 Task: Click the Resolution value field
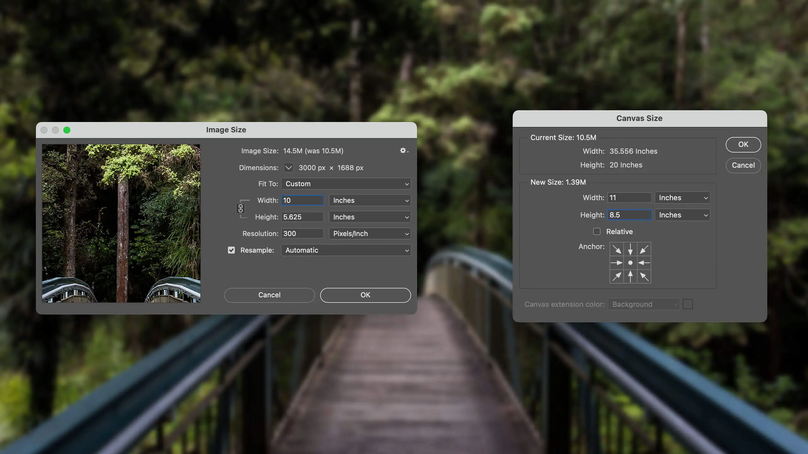(x=302, y=234)
